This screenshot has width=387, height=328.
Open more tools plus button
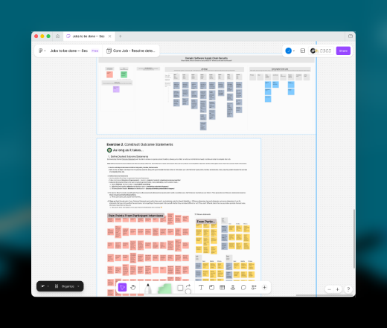(x=264, y=287)
